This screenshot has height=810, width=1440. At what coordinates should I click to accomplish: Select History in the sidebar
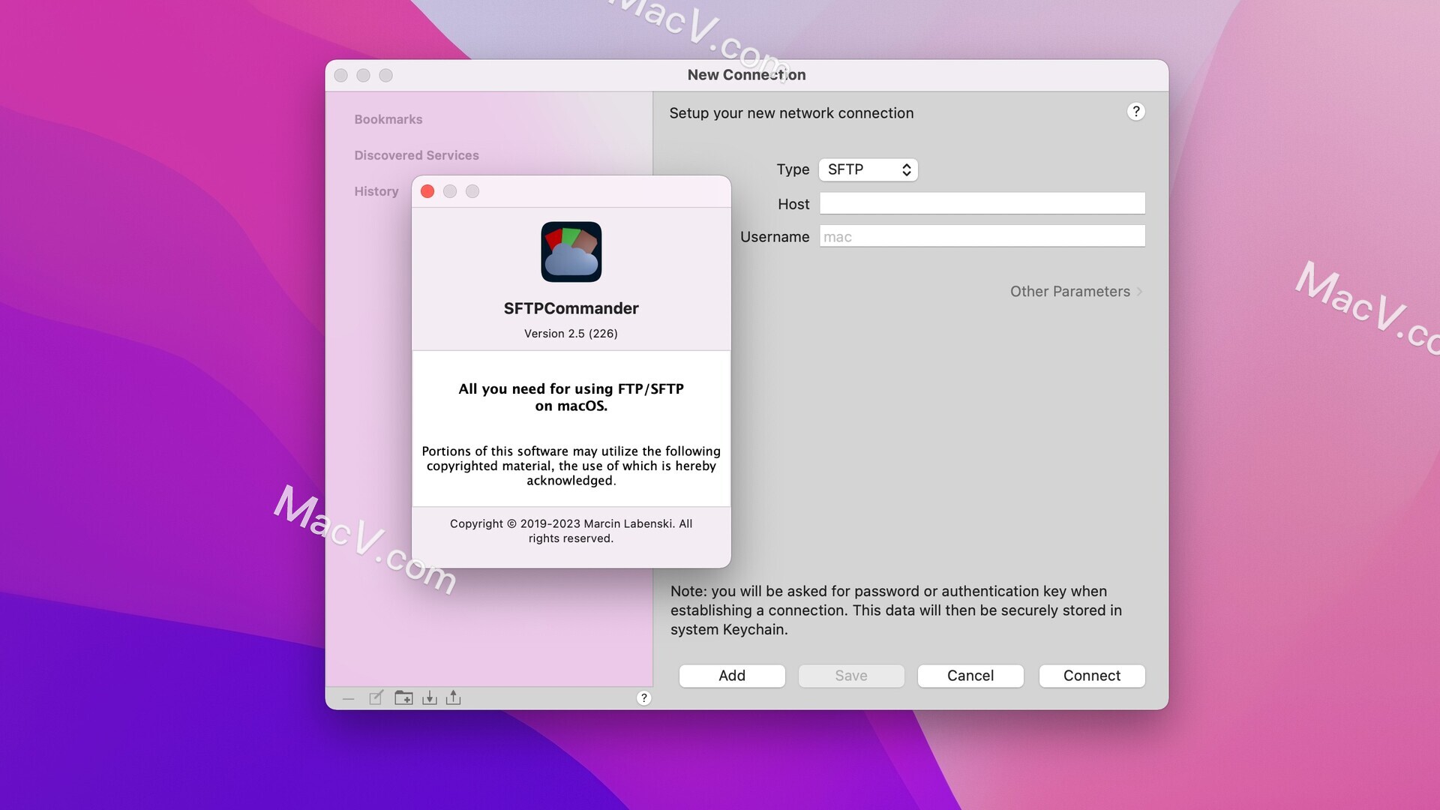point(376,191)
